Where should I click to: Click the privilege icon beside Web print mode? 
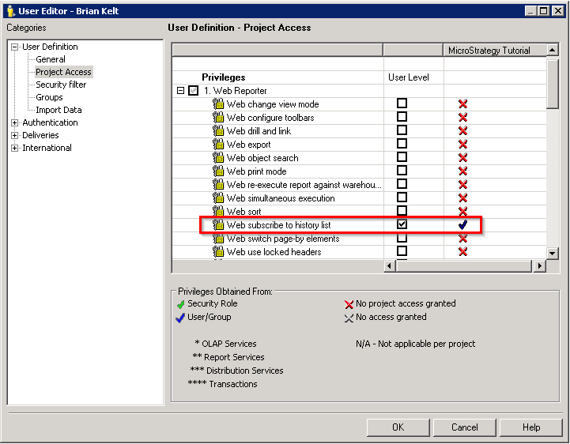pyautogui.click(x=218, y=171)
